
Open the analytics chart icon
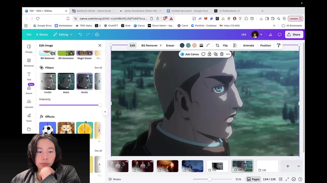click(x=270, y=35)
